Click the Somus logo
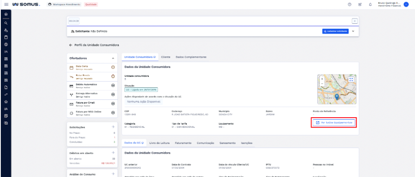Screen dimensions: 415x177 point(26,5)
